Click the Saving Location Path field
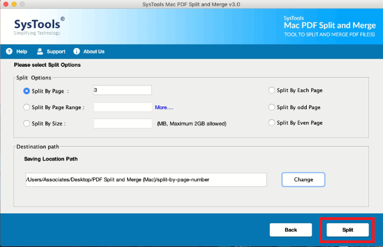The height and width of the screenshot is (247, 383). tap(146, 180)
